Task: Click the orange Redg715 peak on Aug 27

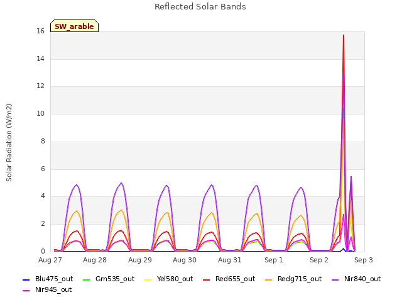Action: pyautogui.click(x=77, y=211)
